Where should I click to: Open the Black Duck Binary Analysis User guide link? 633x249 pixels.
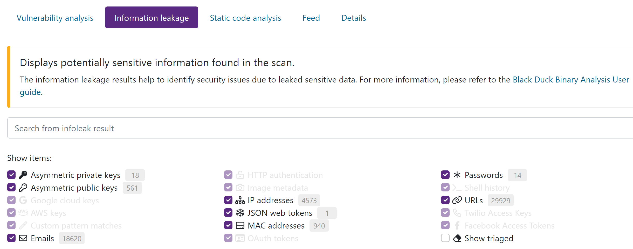pos(571,80)
